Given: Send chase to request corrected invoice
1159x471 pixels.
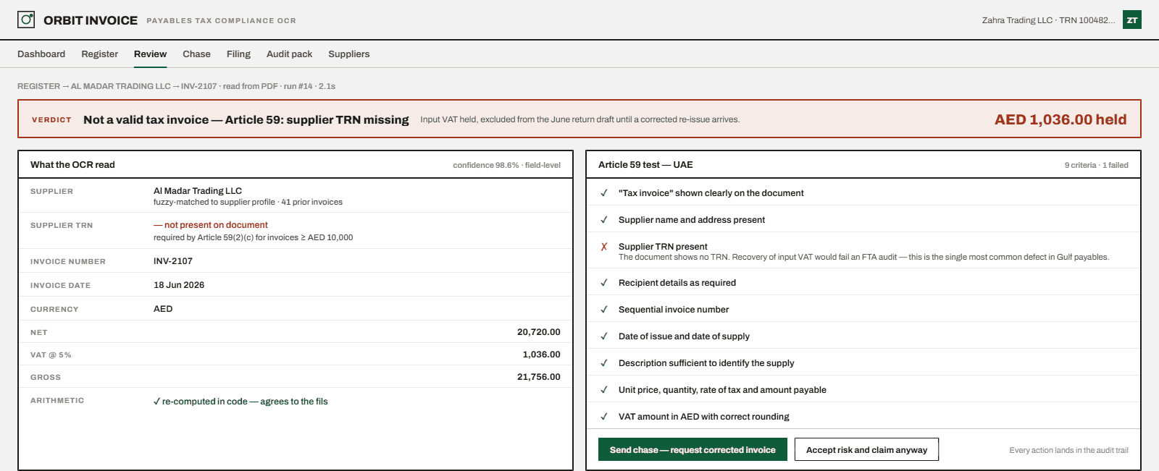Looking at the screenshot, I should pos(693,449).
